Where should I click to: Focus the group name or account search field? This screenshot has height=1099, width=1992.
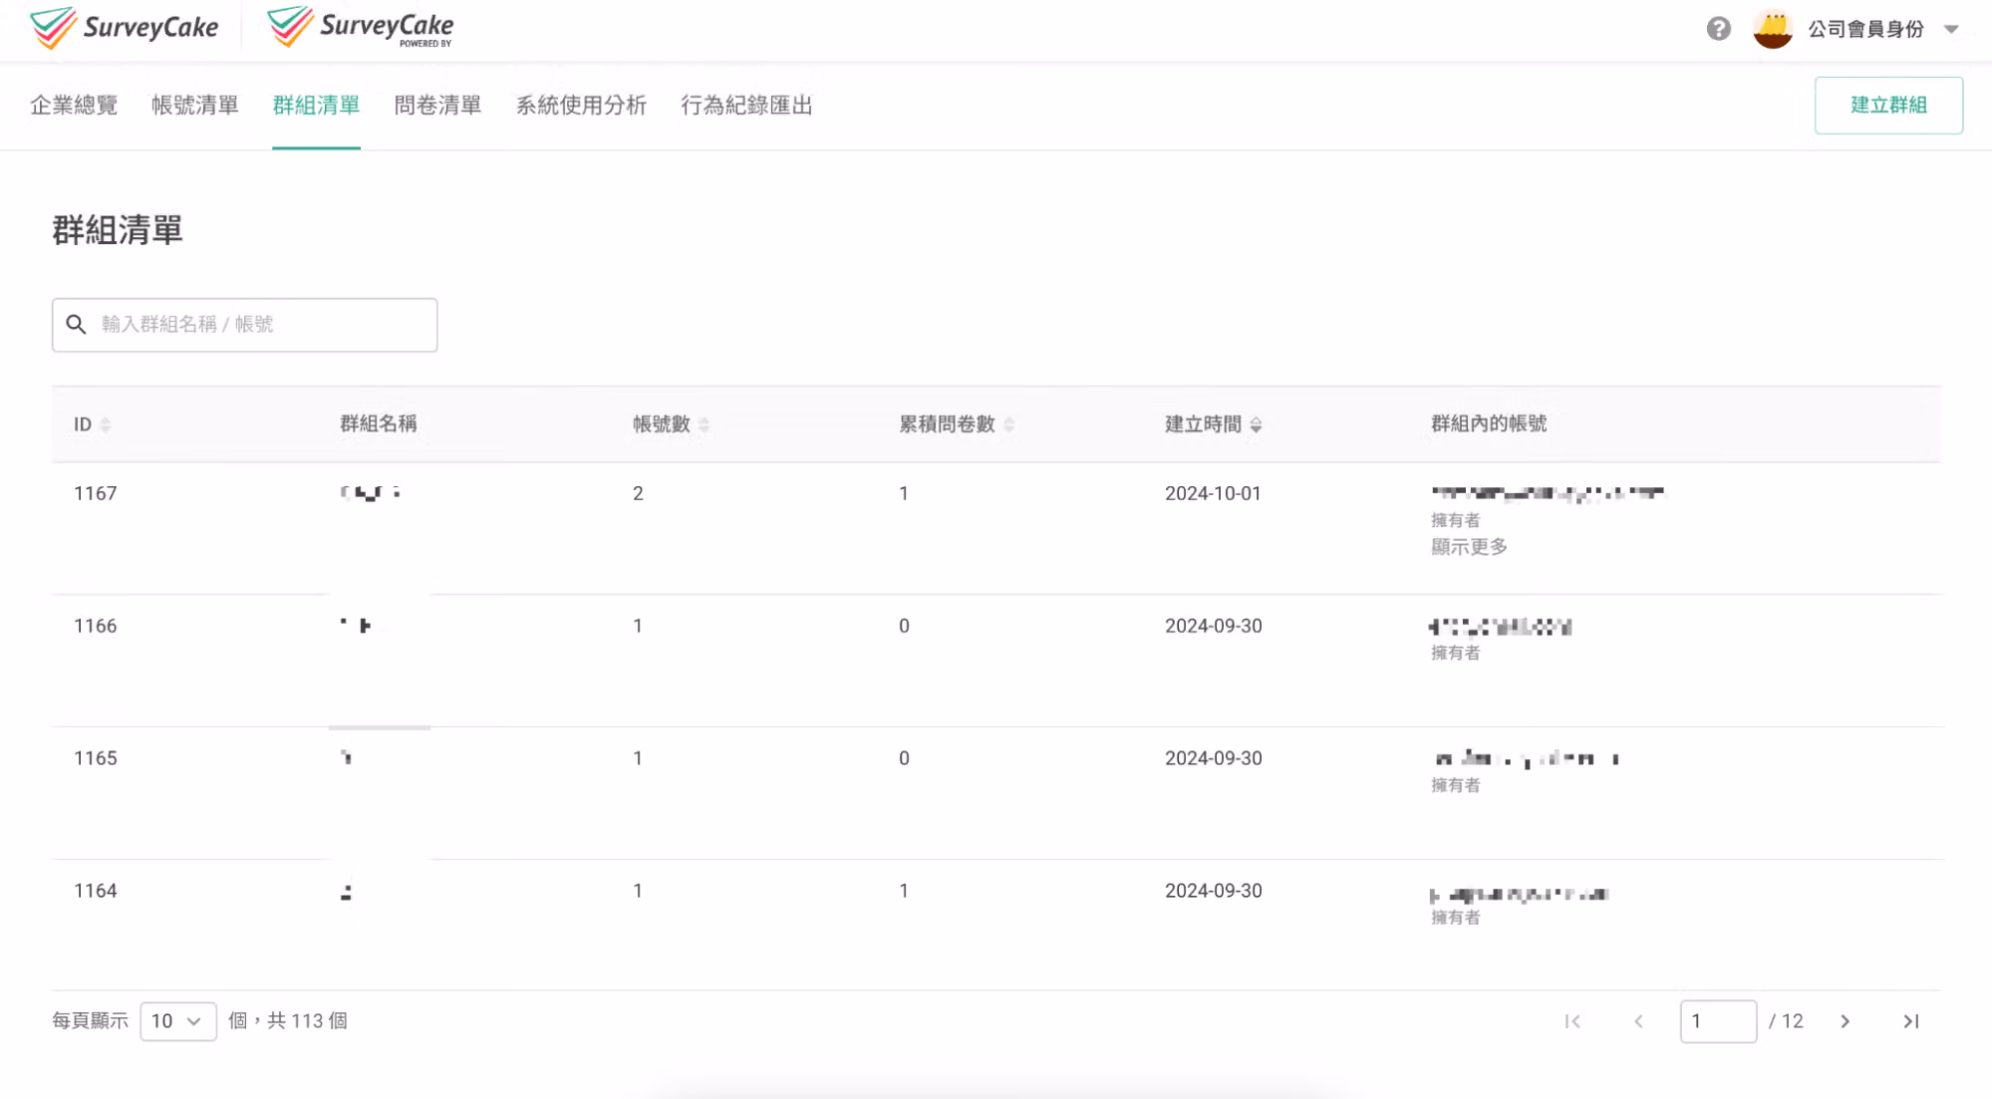pos(244,325)
